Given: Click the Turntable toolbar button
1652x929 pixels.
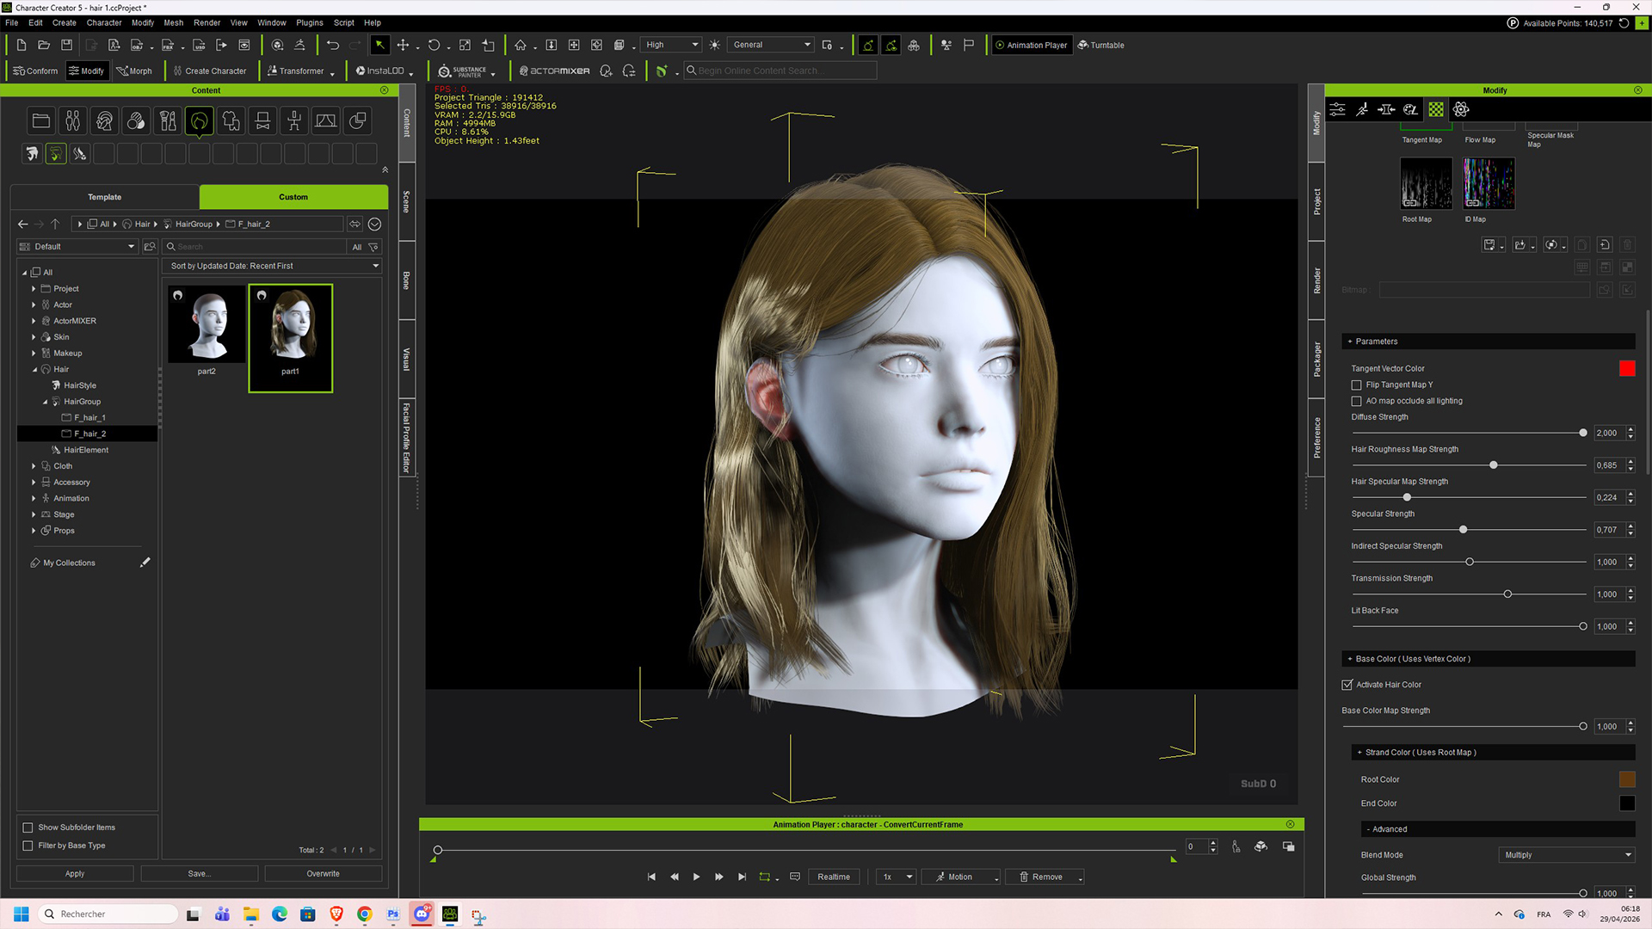Looking at the screenshot, I should (1101, 45).
